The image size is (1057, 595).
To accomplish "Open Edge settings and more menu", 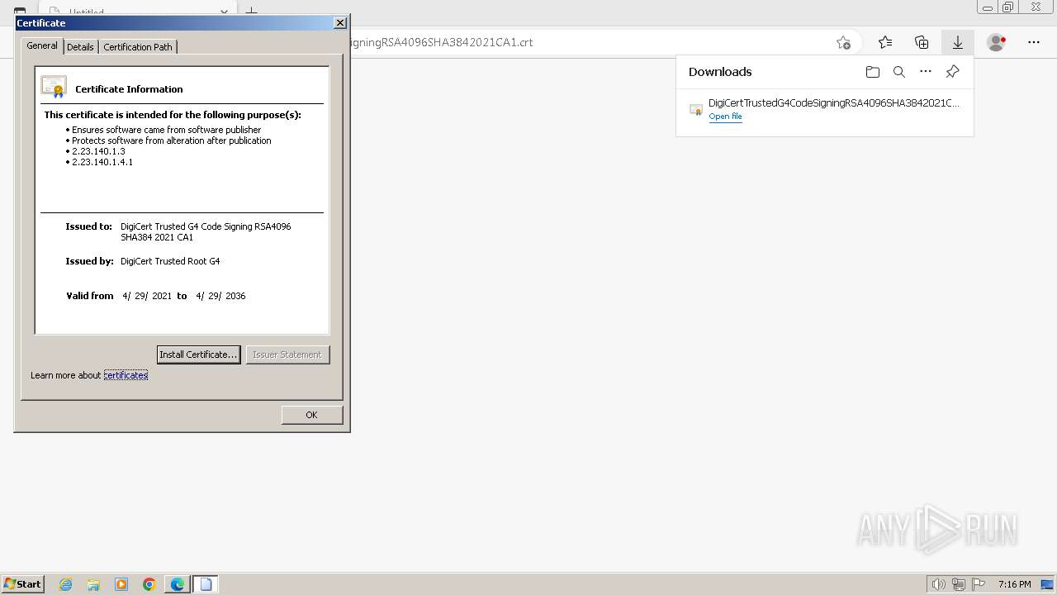I will click(x=1034, y=42).
